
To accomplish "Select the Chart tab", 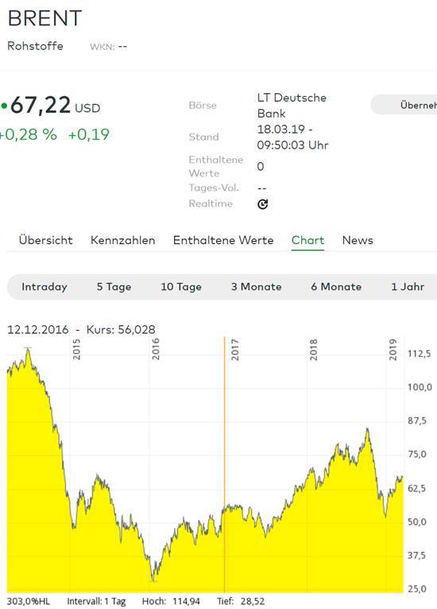I will [x=307, y=240].
